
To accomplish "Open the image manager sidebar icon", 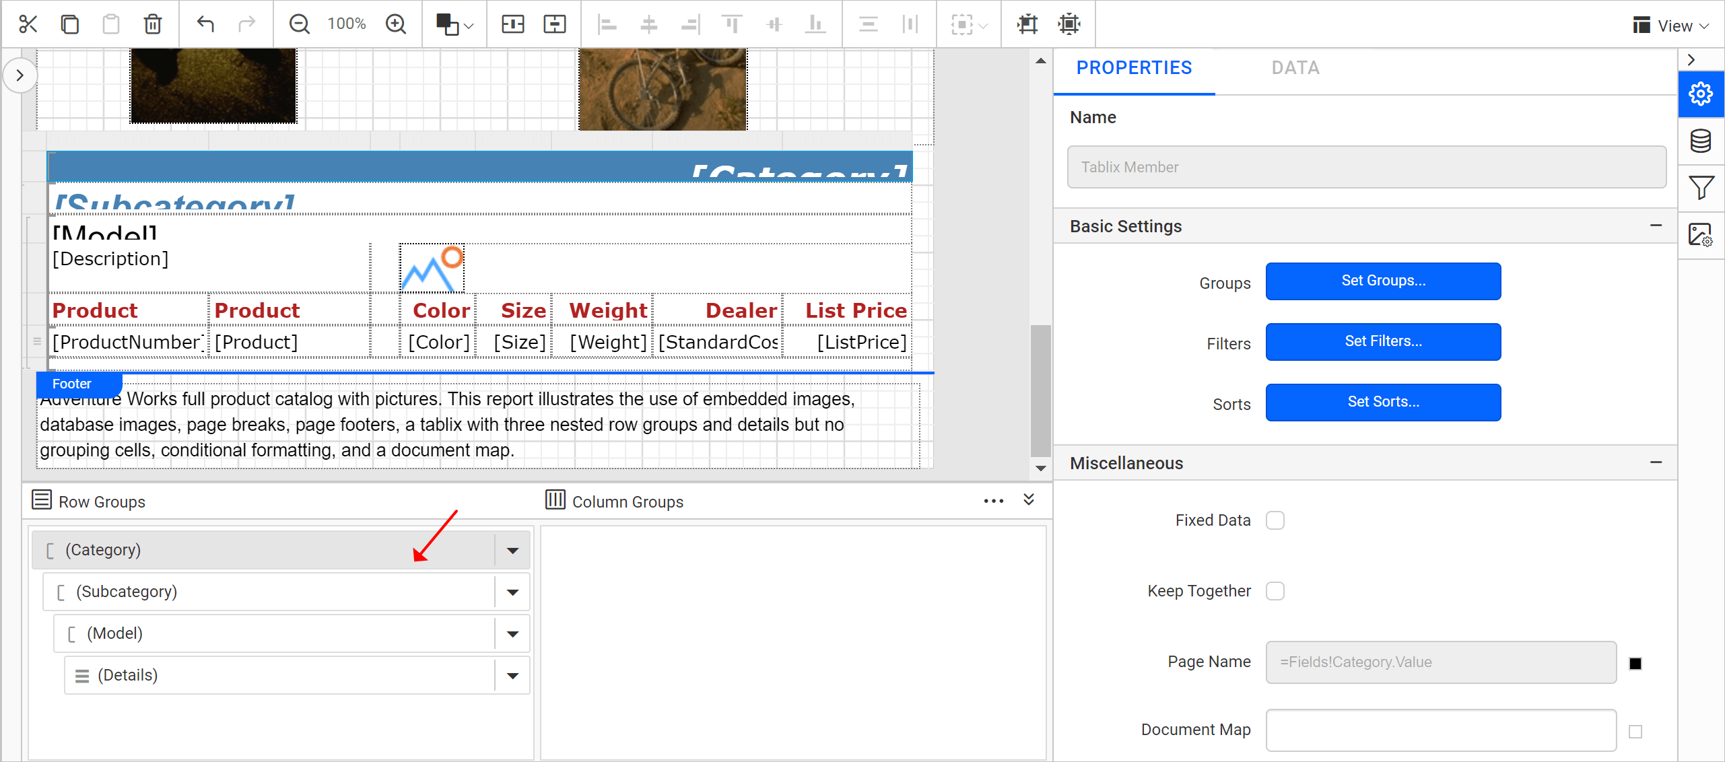I will coord(1701,235).
